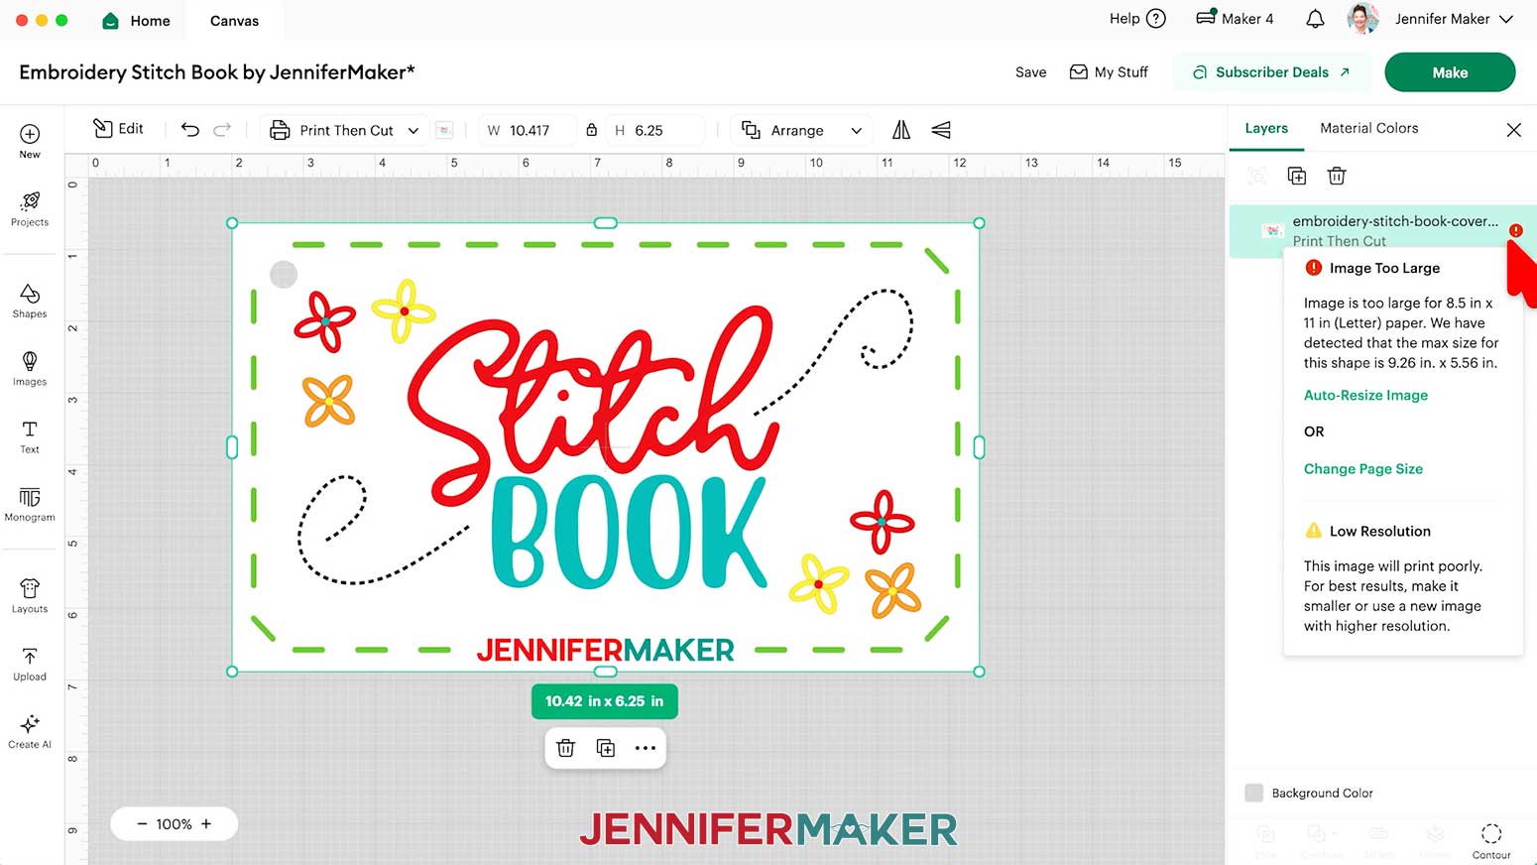Viewport: 1537px width, 865px height.
Task: Open the Create AI tool
Action: coord(30,731)
